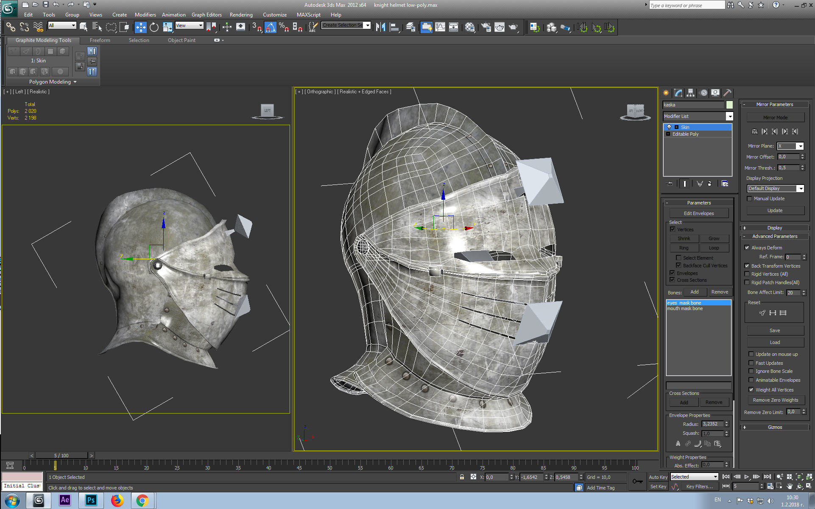Click the Mirror tool icon
The image size is (815, 509).
coord(381,27)
